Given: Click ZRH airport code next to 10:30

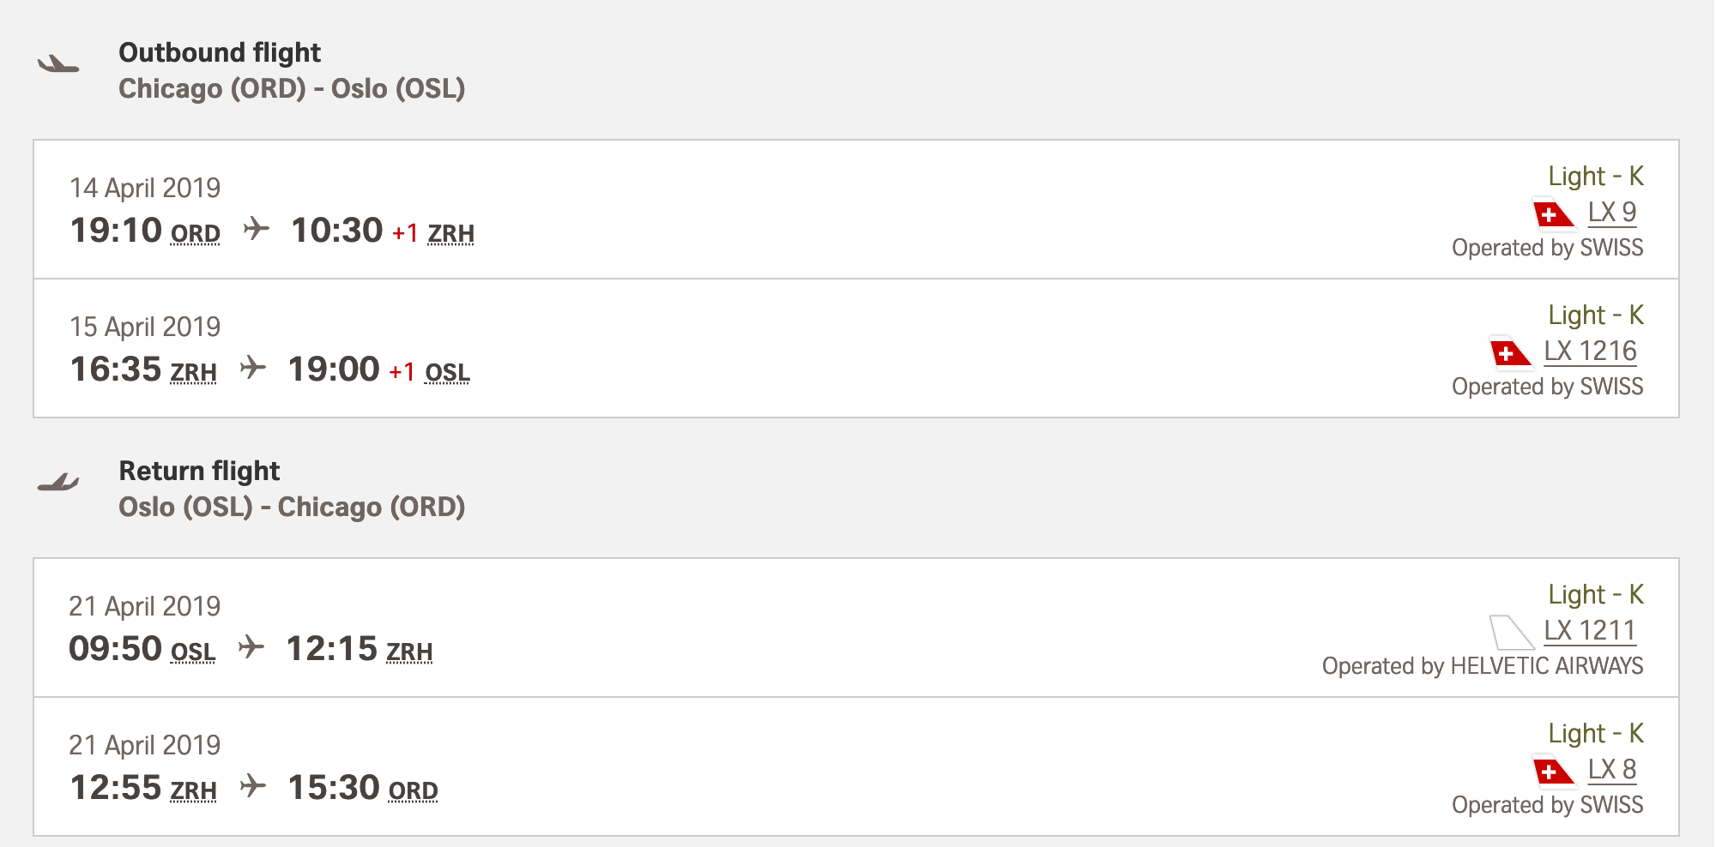Looking at the screenshot, I should point(450,233).
